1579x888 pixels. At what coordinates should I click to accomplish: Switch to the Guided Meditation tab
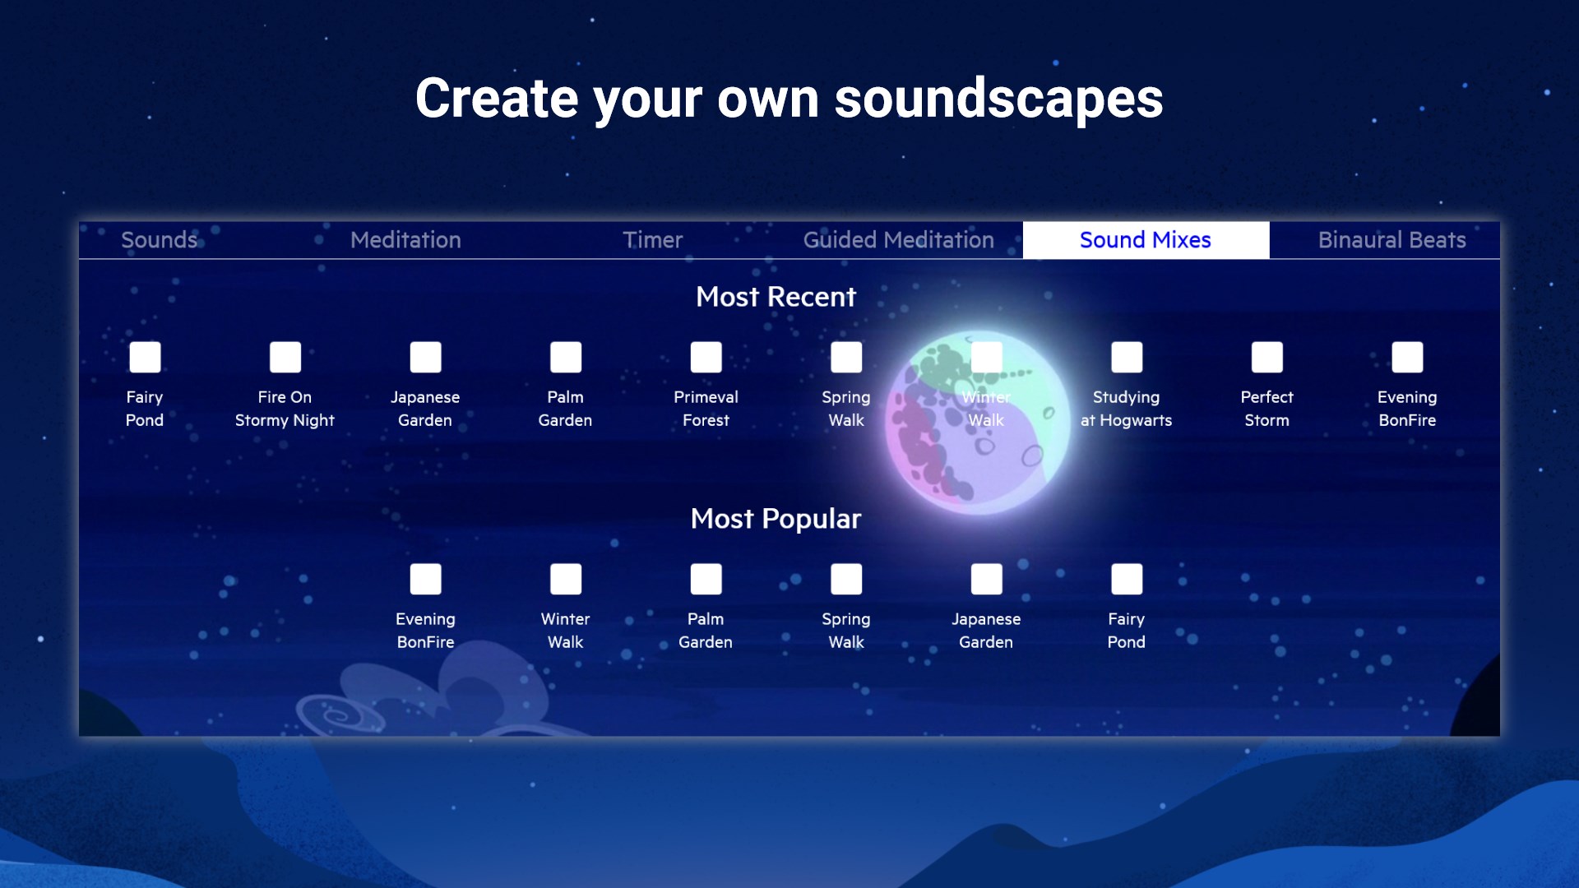point(898,240)
